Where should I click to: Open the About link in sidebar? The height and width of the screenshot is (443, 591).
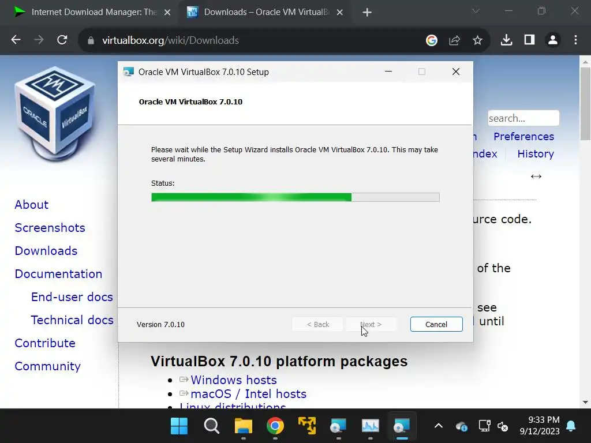tap(32, 205)
